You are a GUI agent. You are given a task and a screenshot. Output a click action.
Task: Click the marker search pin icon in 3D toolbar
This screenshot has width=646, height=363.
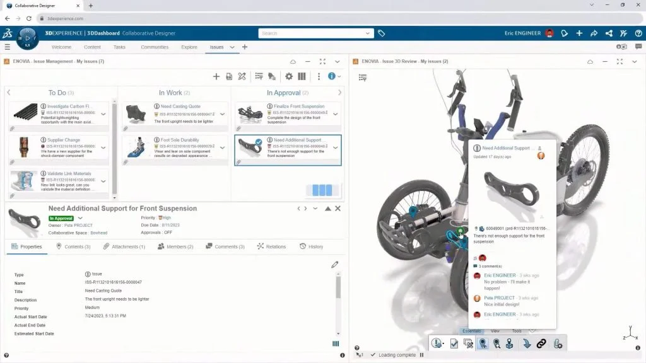497,343
